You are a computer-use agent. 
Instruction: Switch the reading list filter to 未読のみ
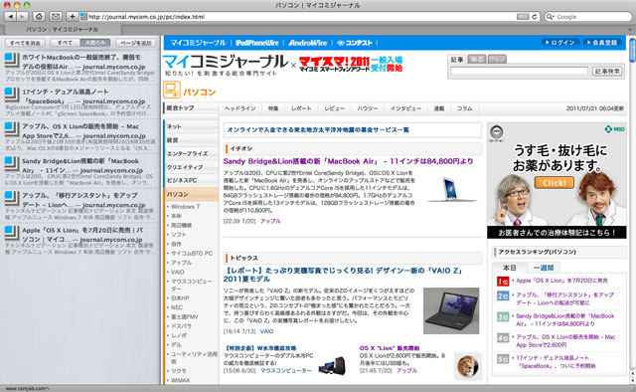pyautogui.click(x=95, y=43)
